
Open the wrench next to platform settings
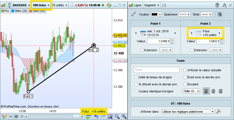pos(218,112)
